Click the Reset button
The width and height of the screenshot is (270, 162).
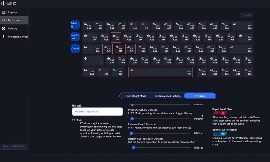point(247,15)
